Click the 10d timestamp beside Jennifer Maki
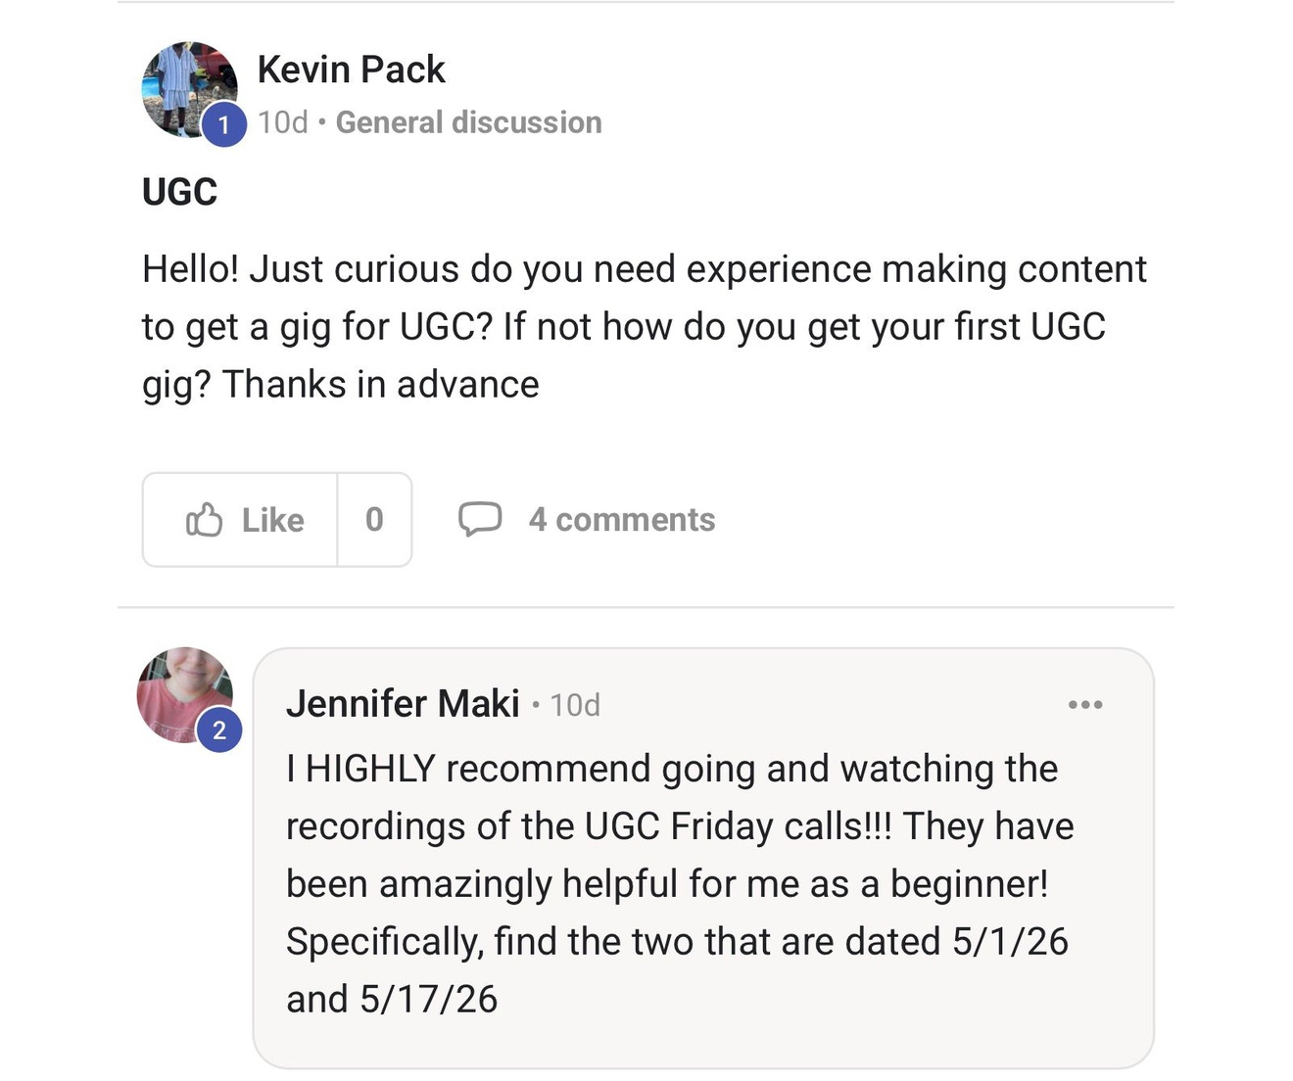 tap(575, 705)
